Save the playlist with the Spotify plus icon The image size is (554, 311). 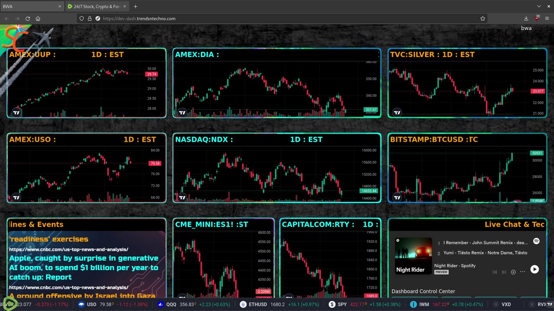click(x=513, y=272)
